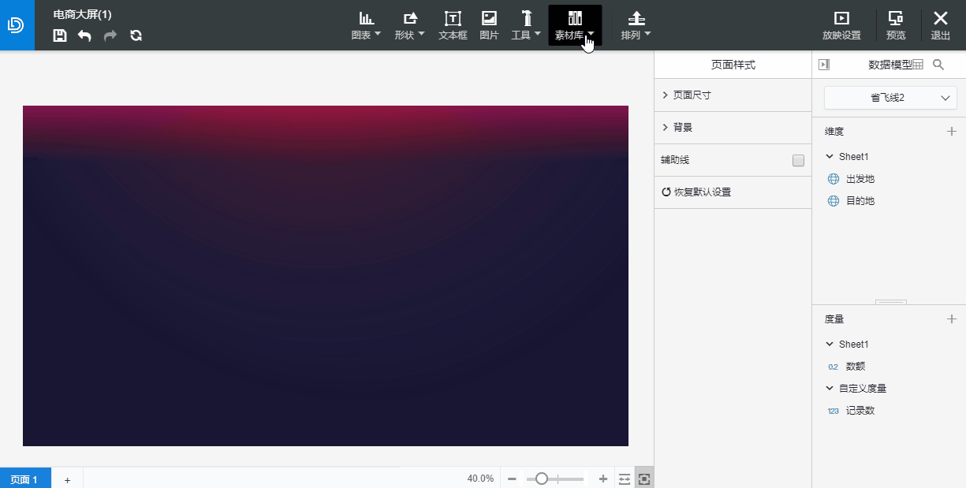This screenshot has width=966, height=488.
Task: Click 恢复默认设置 to restore default settings
Action: [x=701, y=192]
